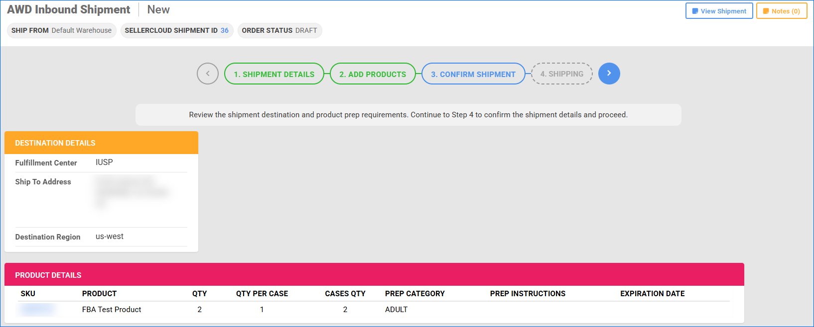This screenshot has width=814, height=327.
Task: Open Notes (0) button
Action: pyautogui.click(x=781, y=11)
